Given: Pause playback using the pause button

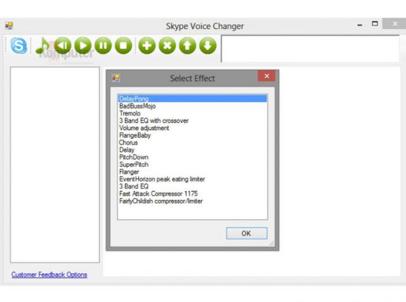Looking at the screenshot, I should (103, 46).
